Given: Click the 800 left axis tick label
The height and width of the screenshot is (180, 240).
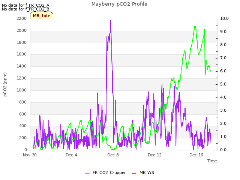Looking at the screenshot, I should [23, 102].
